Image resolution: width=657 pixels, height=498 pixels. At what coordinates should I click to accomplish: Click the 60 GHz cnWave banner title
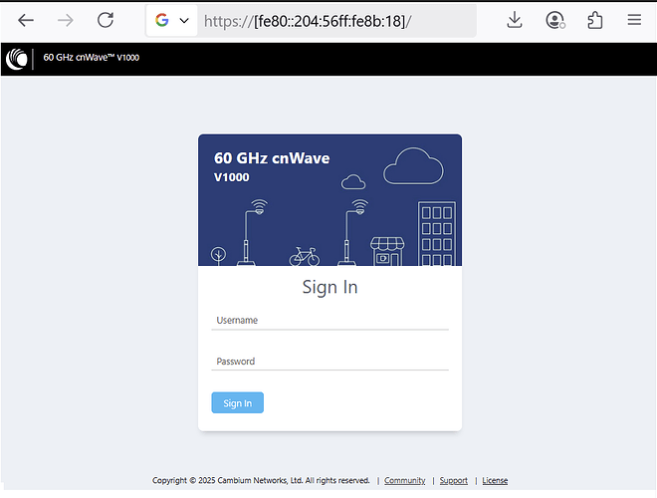coord(272,158)
